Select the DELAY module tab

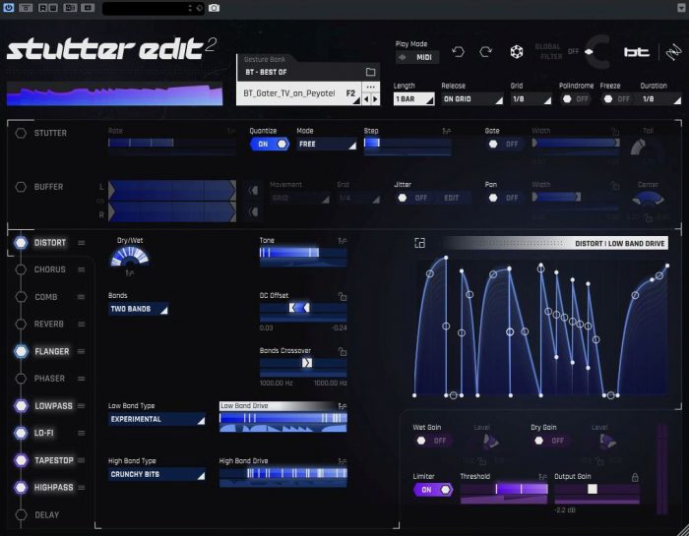tap(46, 515)
